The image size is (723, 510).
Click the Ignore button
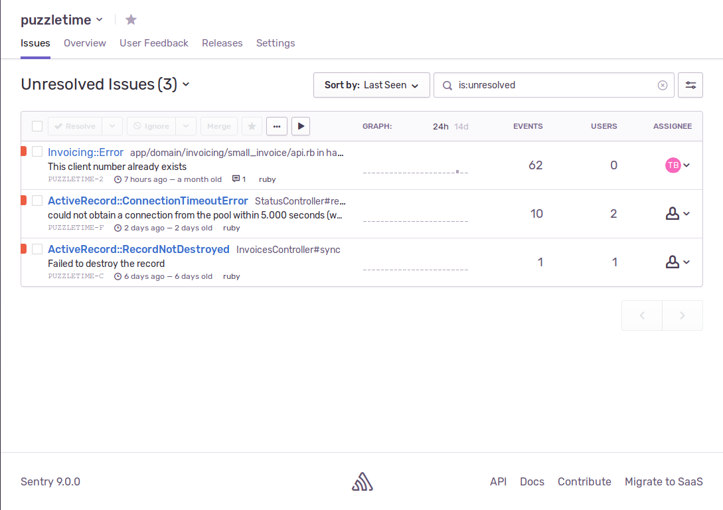click(x=151, y=126)
